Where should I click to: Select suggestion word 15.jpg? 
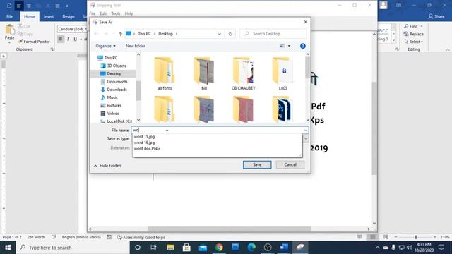pos(144,136)
